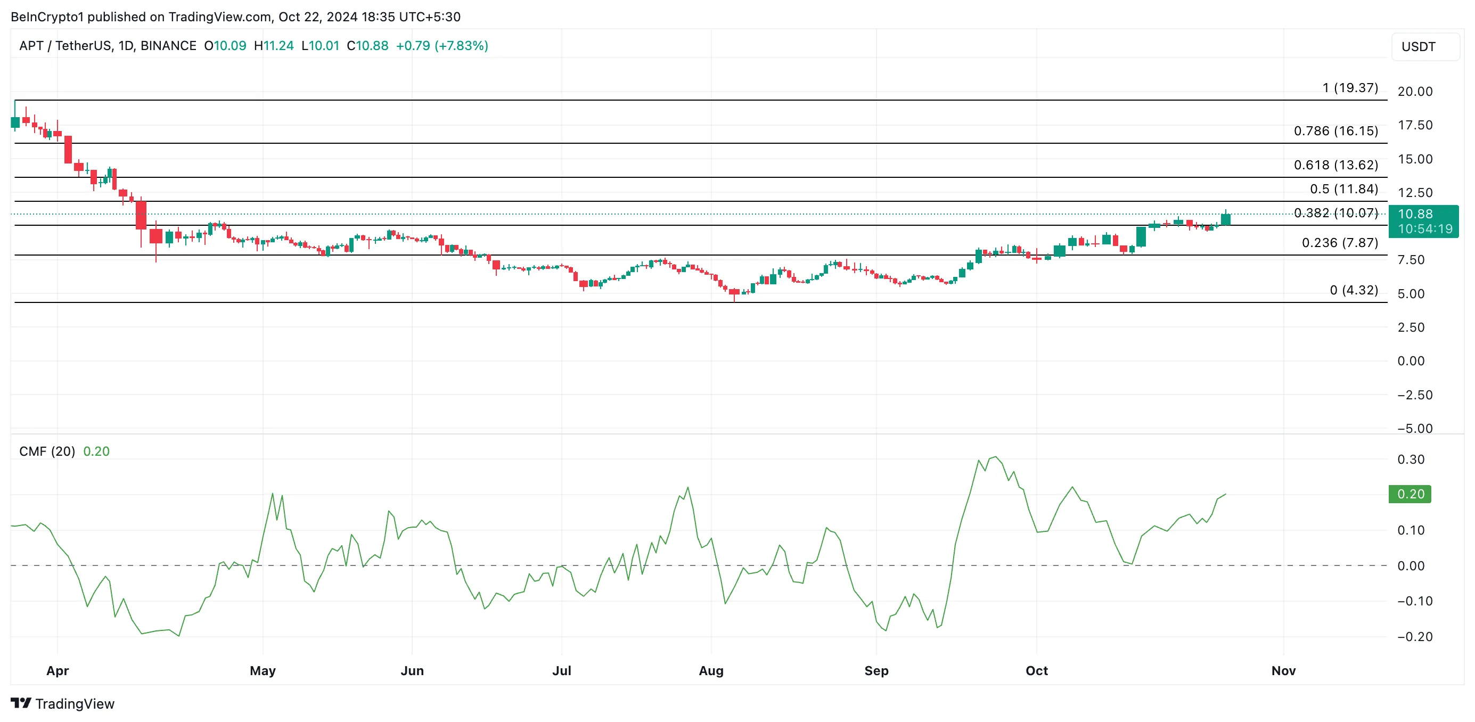This screenshot has height=722, width=1475.
Task: Click the 0.786 (16.15) Fibonacci level label
Action: (1335, 130)
